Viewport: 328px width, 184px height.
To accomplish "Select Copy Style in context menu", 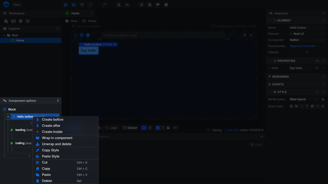I will coord(66,150).
